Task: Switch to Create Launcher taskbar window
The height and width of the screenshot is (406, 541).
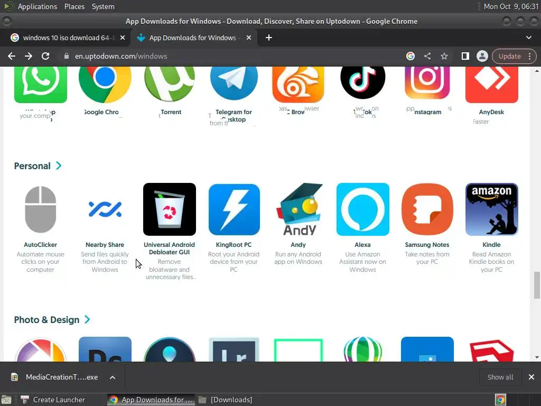Action: pyautogui.click(x=53, y=400)
